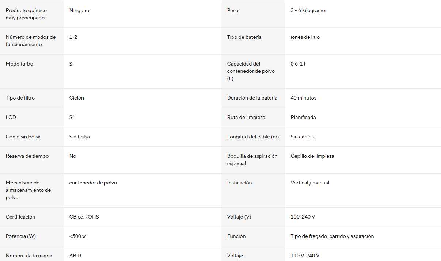The image size is (441, 261).
Task: Select the 'ABIR' brand name value
Action: click(75, 256)
